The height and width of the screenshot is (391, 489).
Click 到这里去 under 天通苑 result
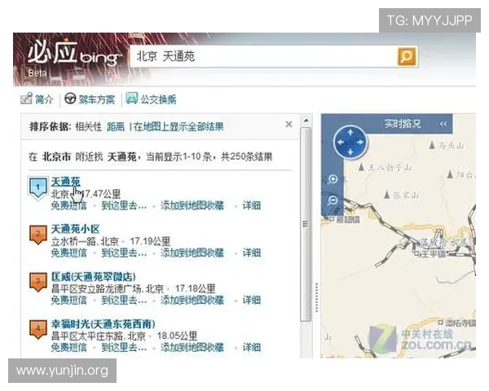point(124,206)
